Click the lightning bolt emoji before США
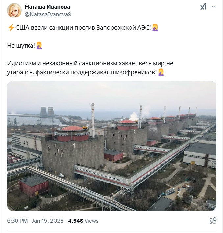The height and width of the screenshot is (233, 223). click(x=11, y=28)
